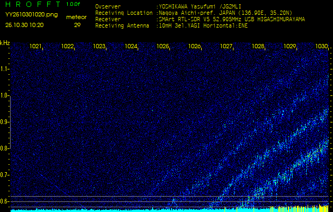Click the 0.8 kHz axis label
The image size is (333, 212).
click(x=5, y=148)
